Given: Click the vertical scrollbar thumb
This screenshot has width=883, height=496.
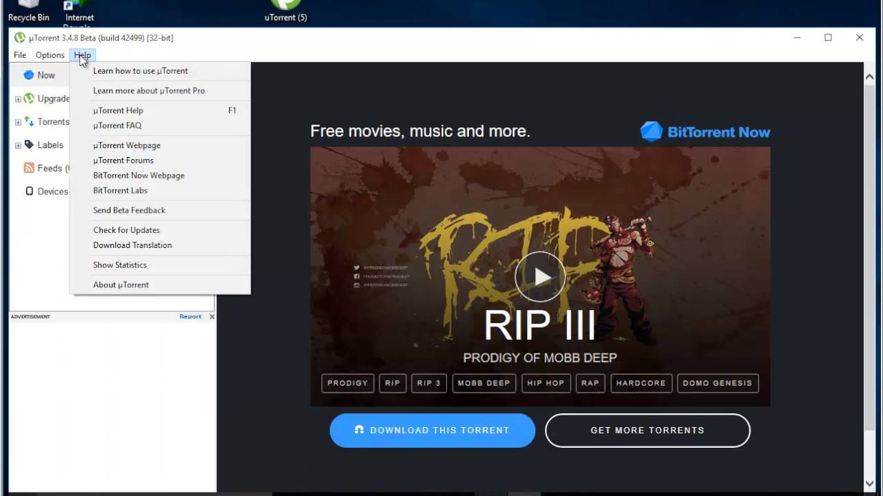Looking at the screenshot, I should (x=869, y=258).
